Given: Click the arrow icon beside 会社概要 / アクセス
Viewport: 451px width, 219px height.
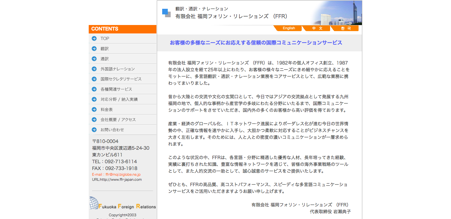Looking at the screenshot, I should (x=94, y=120).
